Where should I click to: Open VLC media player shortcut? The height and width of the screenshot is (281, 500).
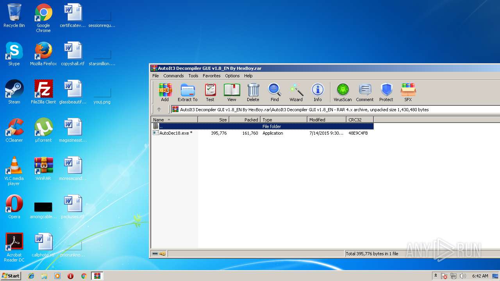tap(14, 171)
